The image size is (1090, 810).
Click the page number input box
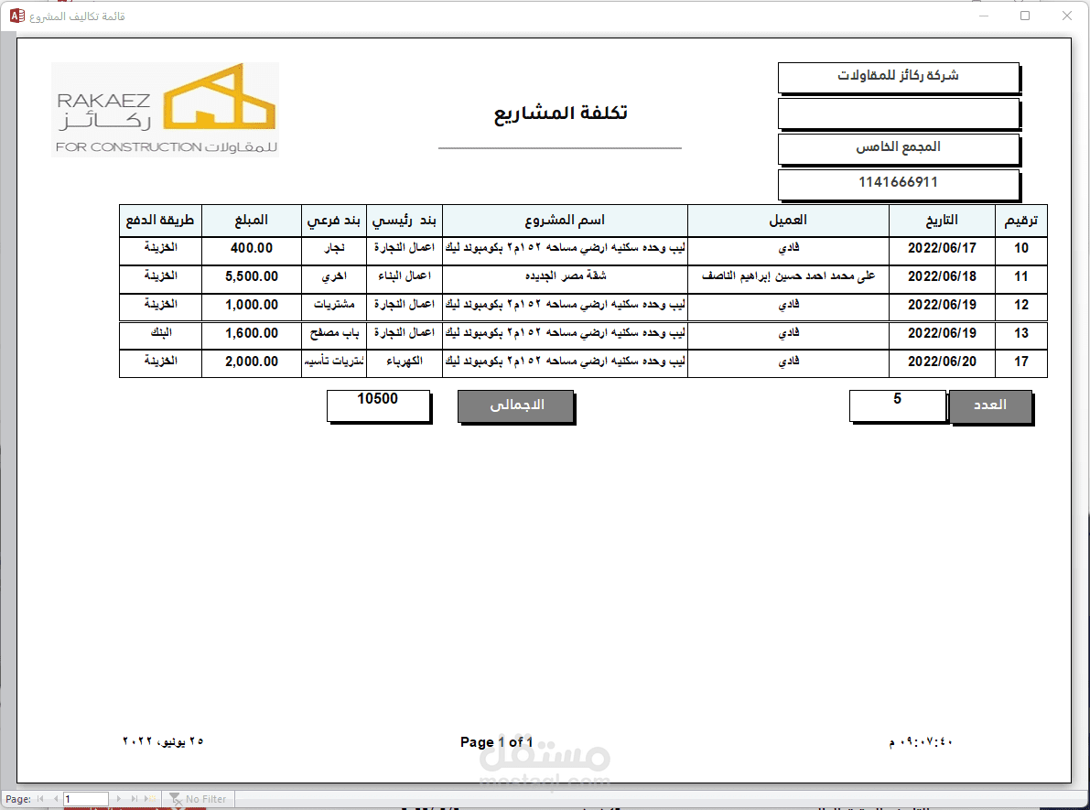[x=85, y=799]
